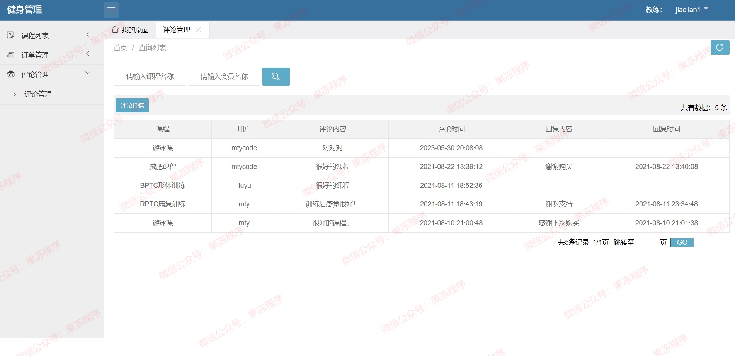Click the 回复内容 column header
The width and height of the screenshot is (735, 356).
point(559,129)
